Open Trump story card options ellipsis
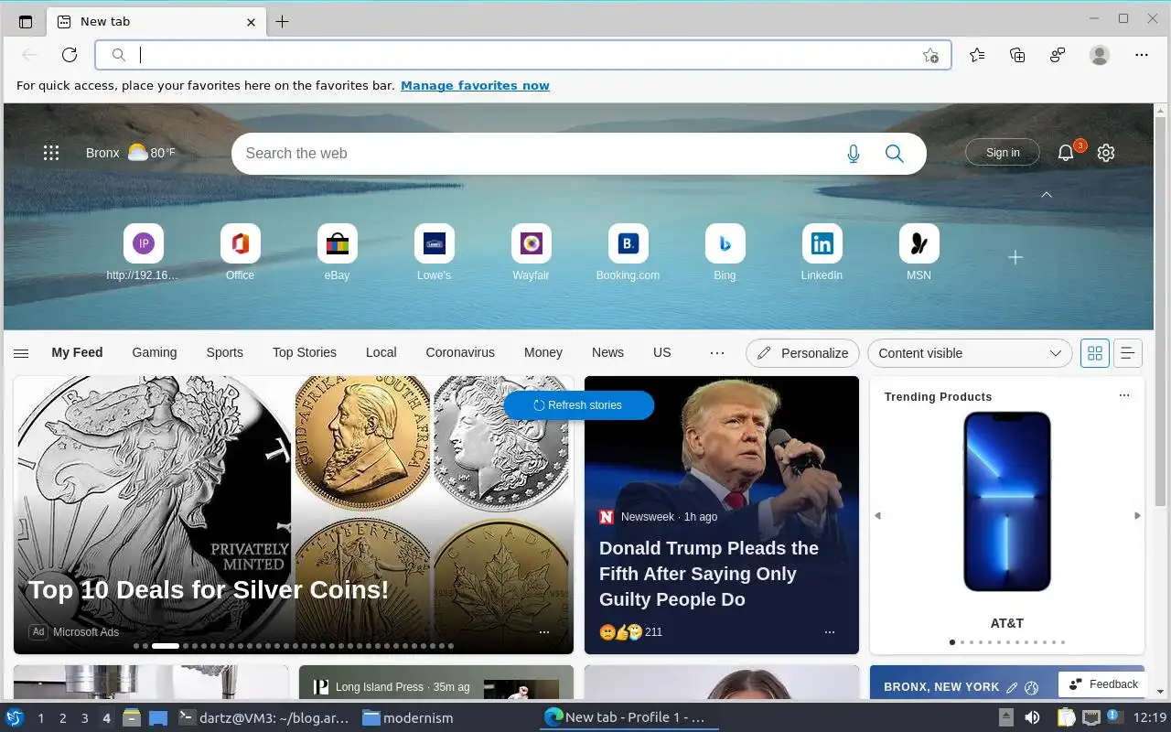 tap(830, 632)
